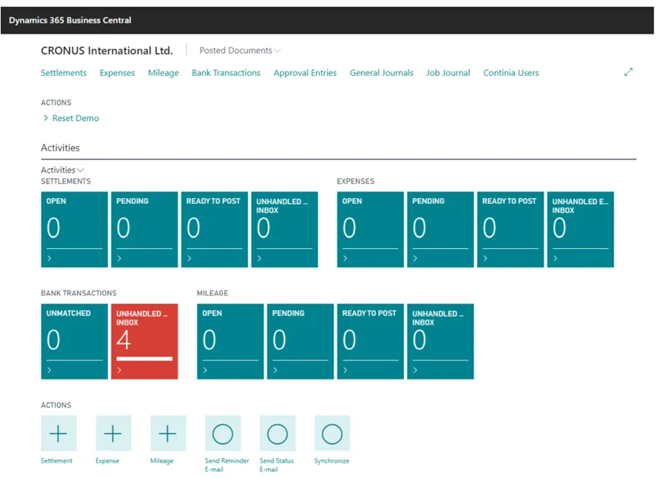Open the Settlements Open tile
This screenshot has width=658, height=479.
click(x=74, y=229)
